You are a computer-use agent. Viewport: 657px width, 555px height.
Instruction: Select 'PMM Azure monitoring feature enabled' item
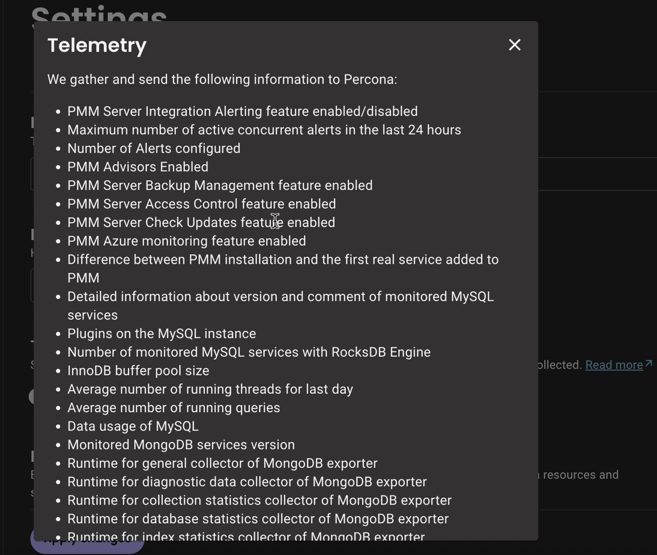pyautogui.click(x=186, y=241)
